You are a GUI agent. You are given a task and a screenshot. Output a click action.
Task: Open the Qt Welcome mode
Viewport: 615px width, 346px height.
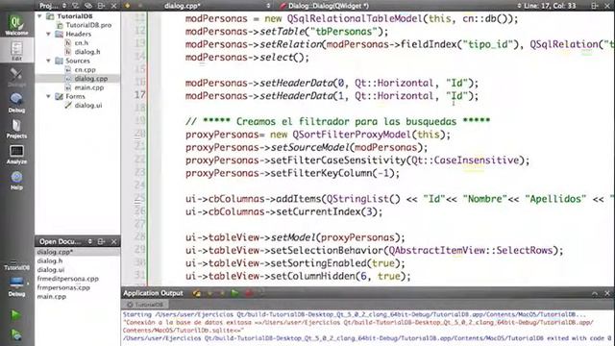click(16, 25)
